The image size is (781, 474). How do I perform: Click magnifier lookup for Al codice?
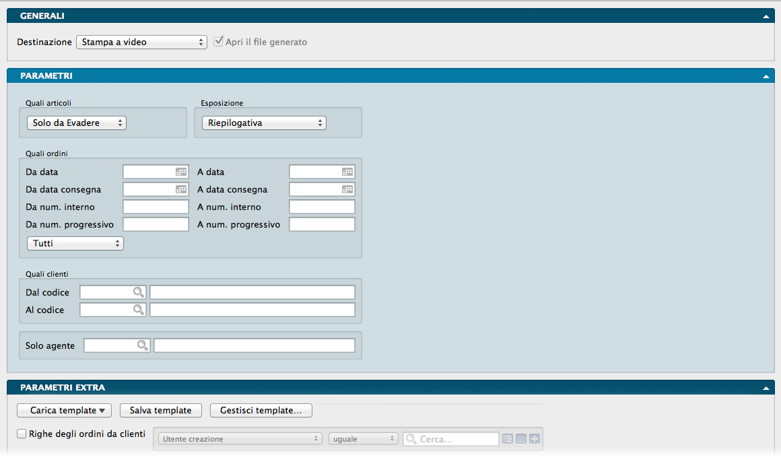tap(138, 310)
